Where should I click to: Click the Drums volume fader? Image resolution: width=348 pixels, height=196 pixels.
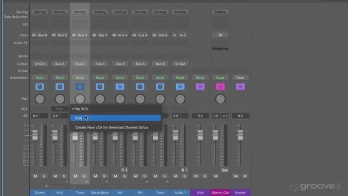(x=35, y=135)
